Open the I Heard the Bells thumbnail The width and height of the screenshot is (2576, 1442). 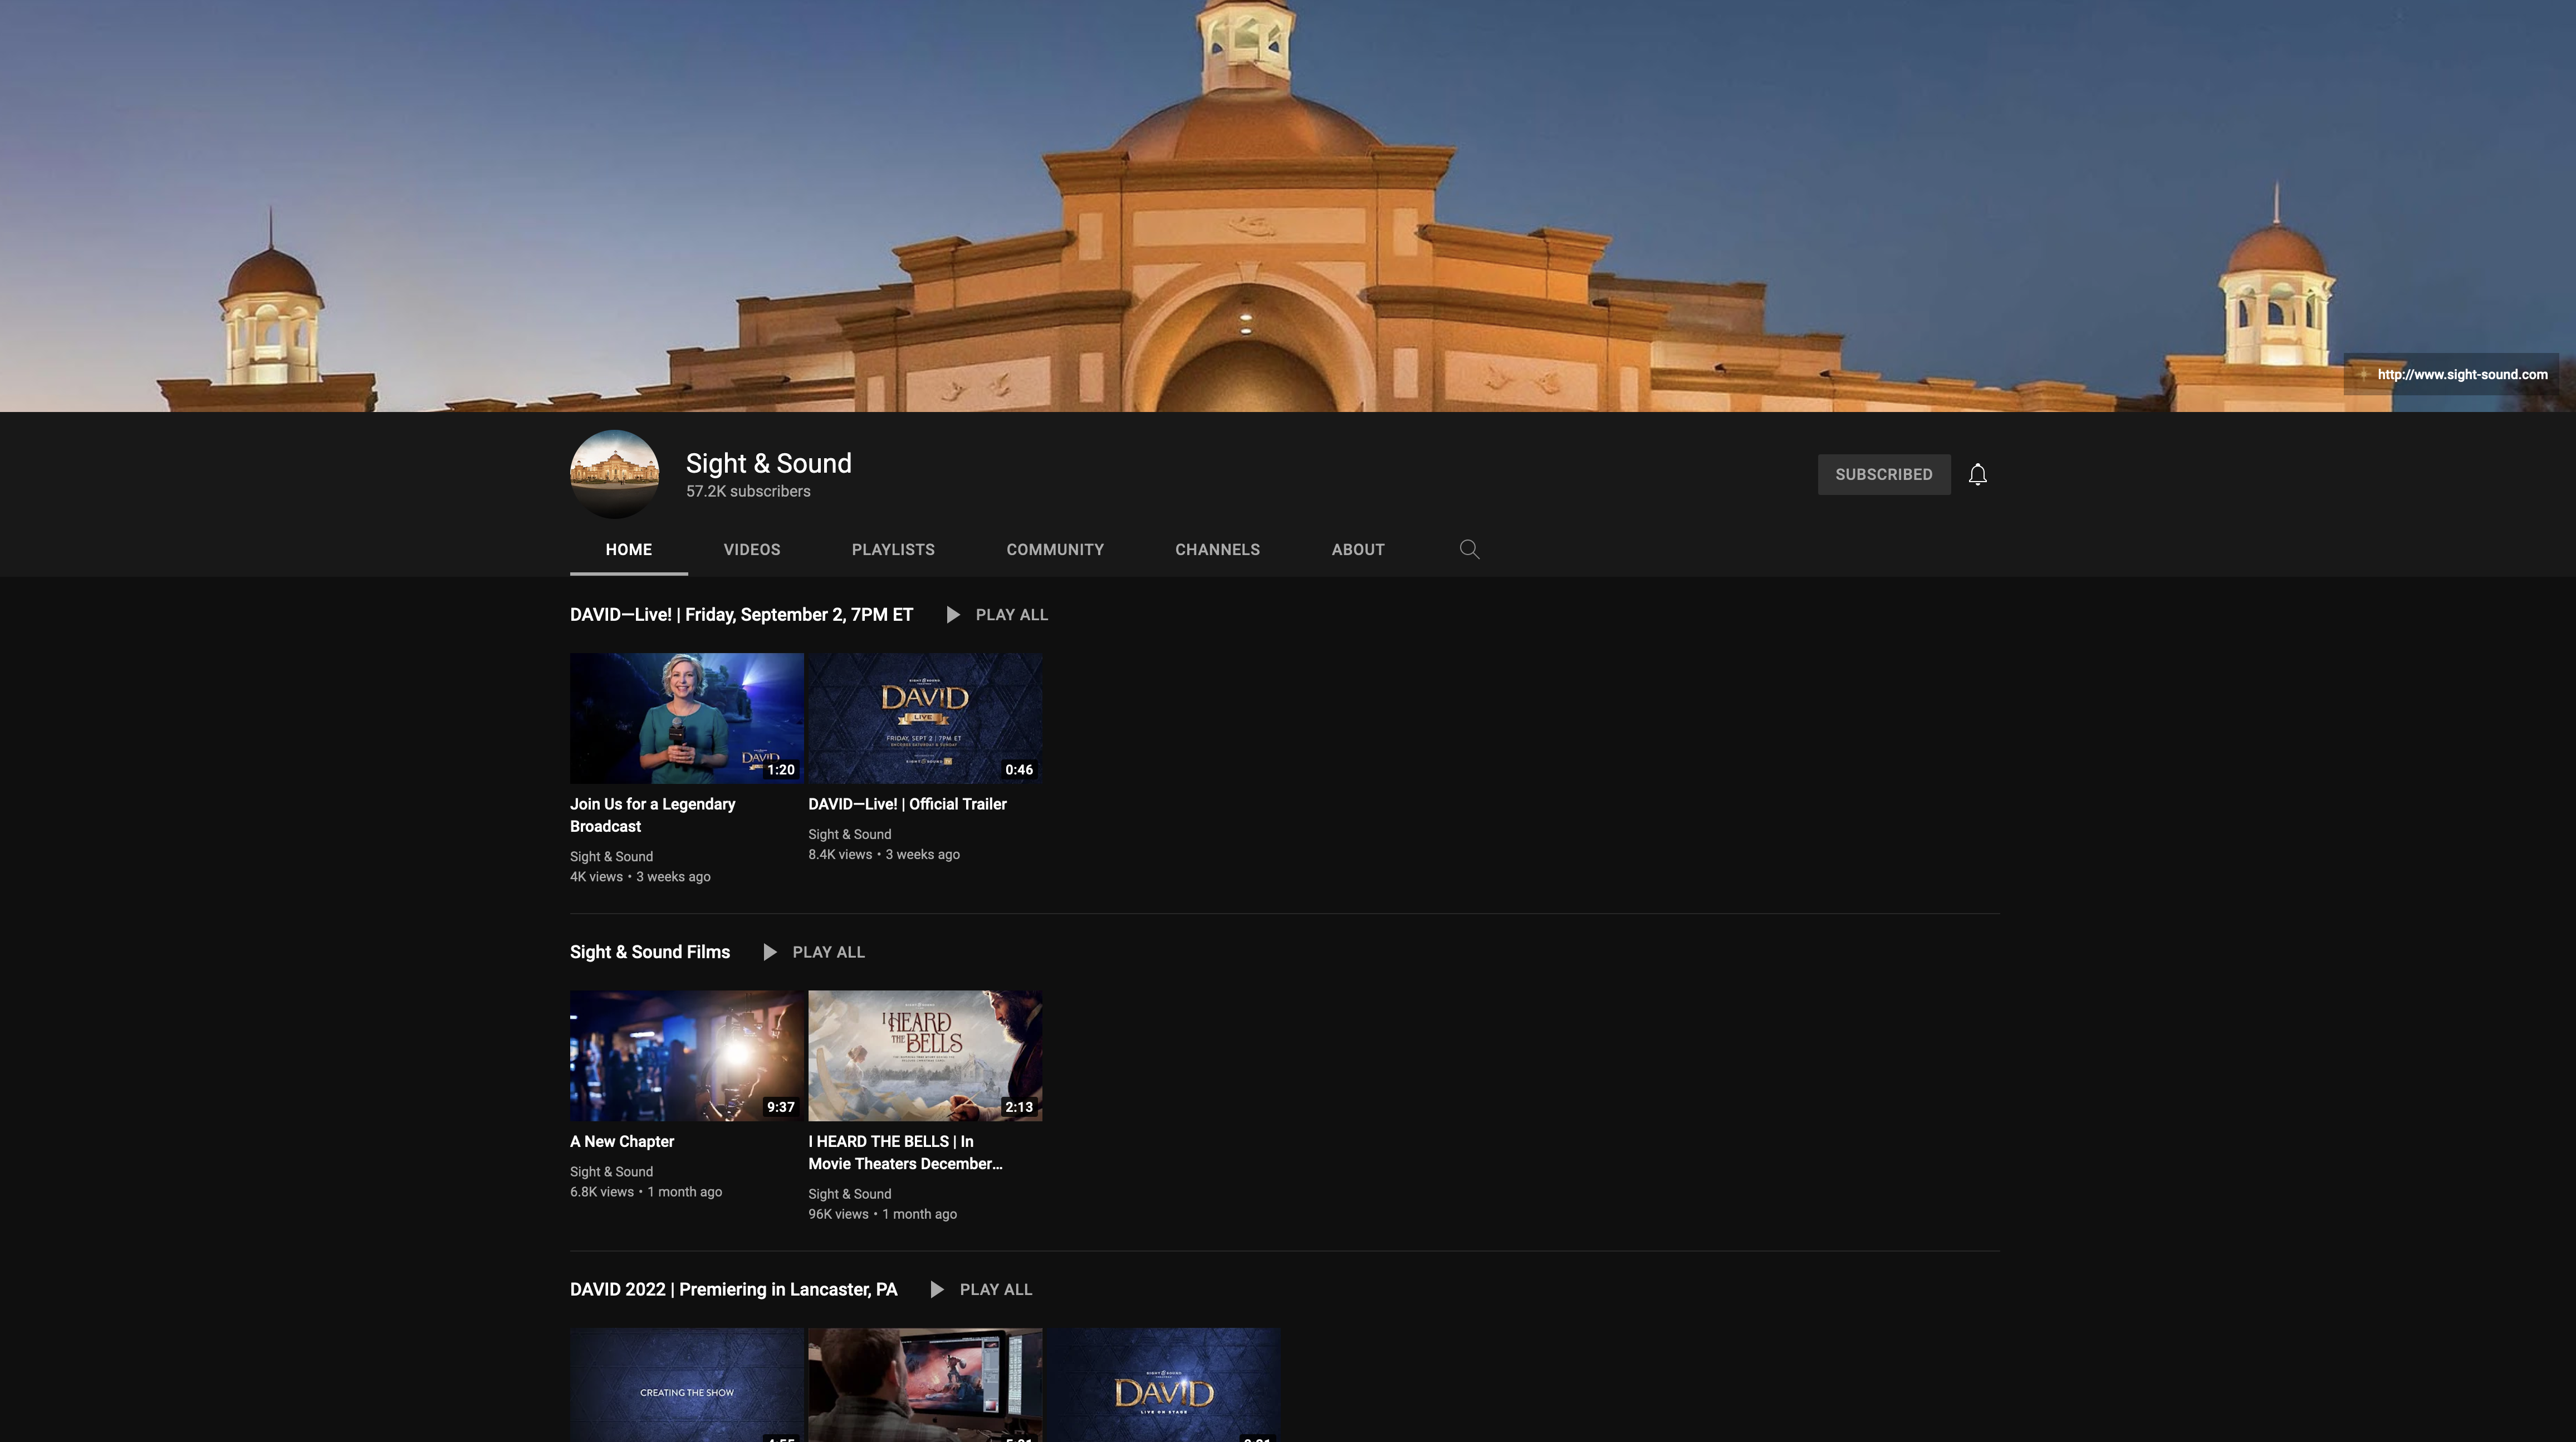click(925, 1056)
